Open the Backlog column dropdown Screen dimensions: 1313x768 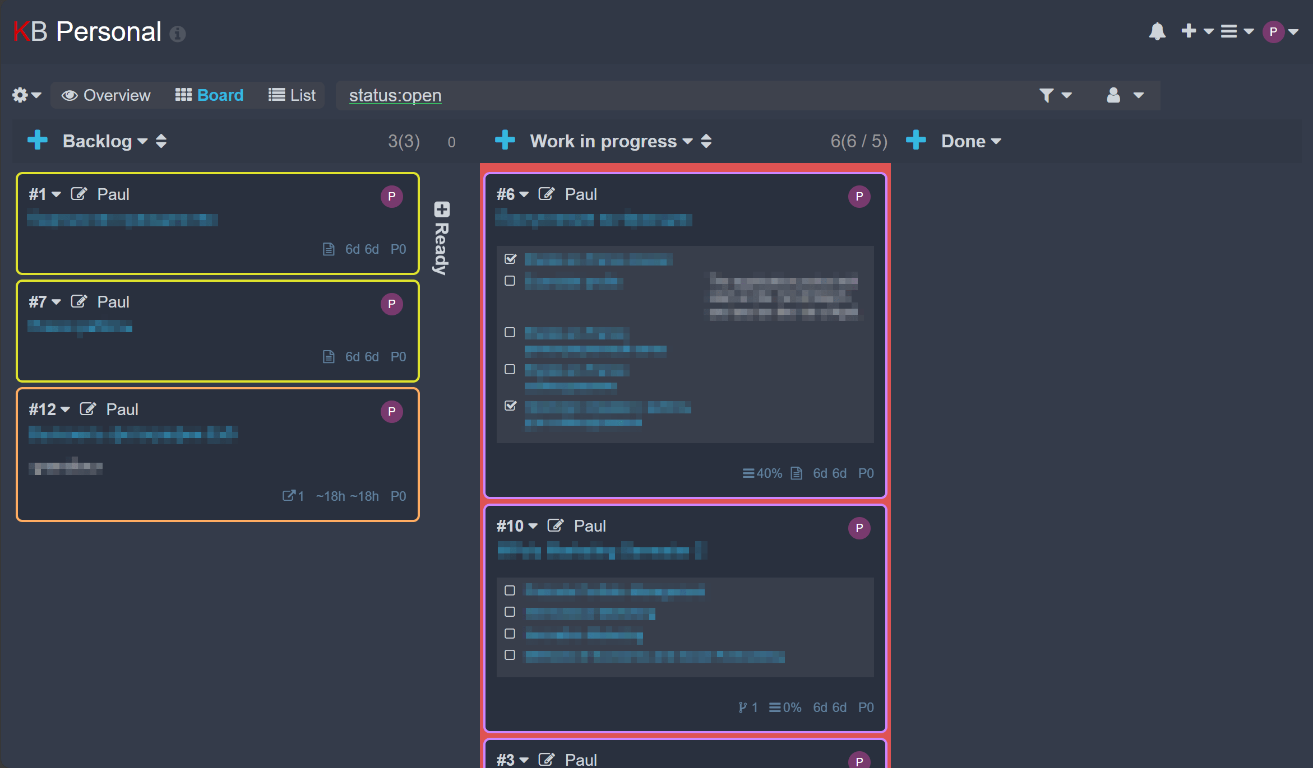[105, 141]
